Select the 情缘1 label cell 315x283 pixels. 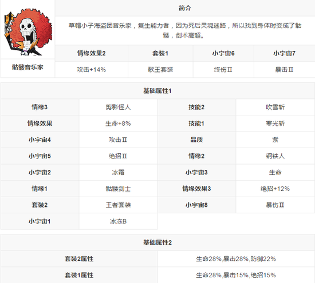tap(40, 189)
